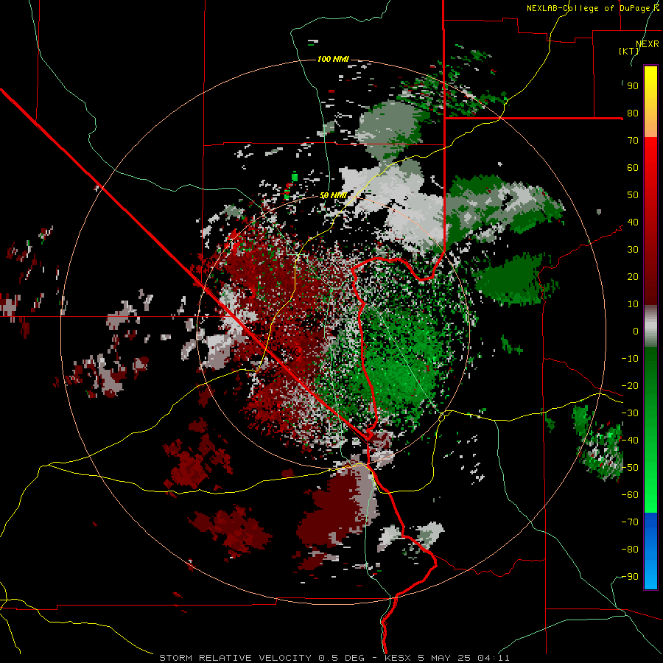Select the -50 scale label
This screenshot has height=663, width=663.
(x=630, y=468)
